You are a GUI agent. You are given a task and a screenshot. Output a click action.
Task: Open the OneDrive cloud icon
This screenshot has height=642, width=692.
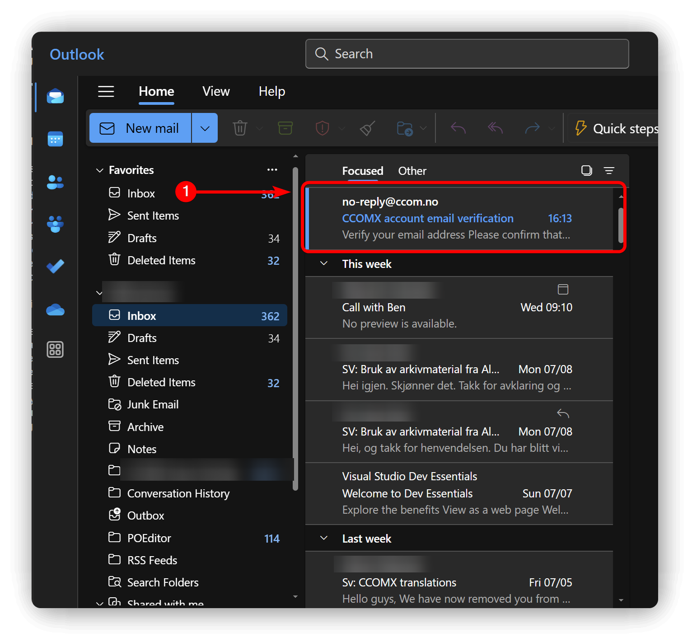55,309
